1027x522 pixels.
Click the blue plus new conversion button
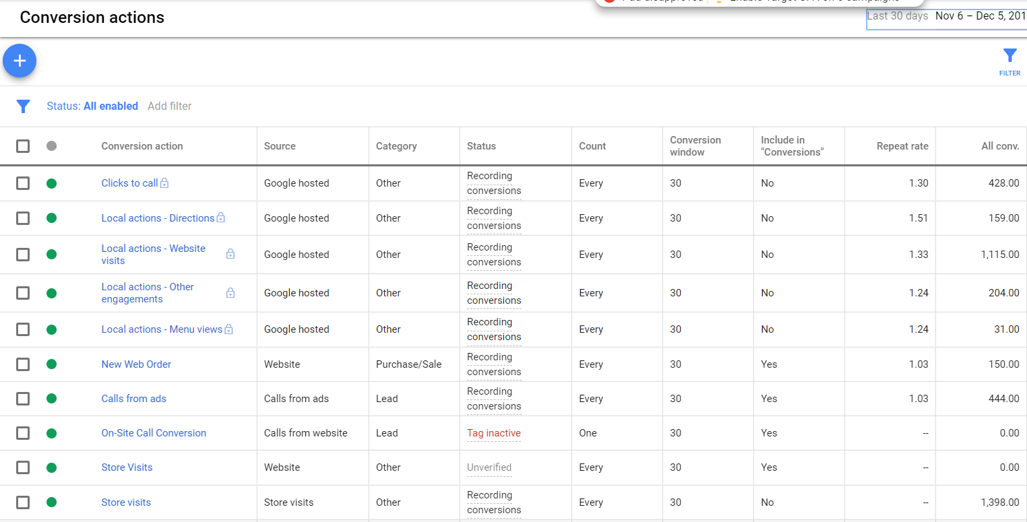[x=20, y=61]
